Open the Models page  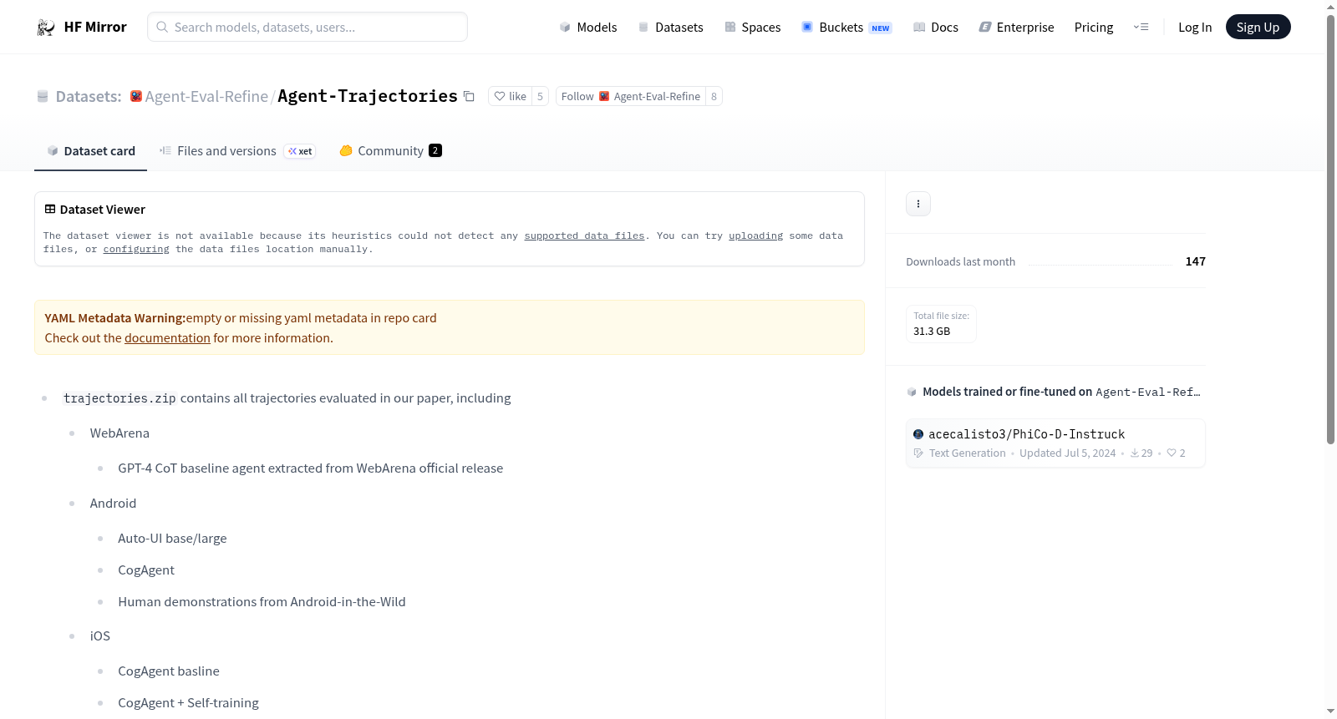pyautogui.click(x=588, y=28)
